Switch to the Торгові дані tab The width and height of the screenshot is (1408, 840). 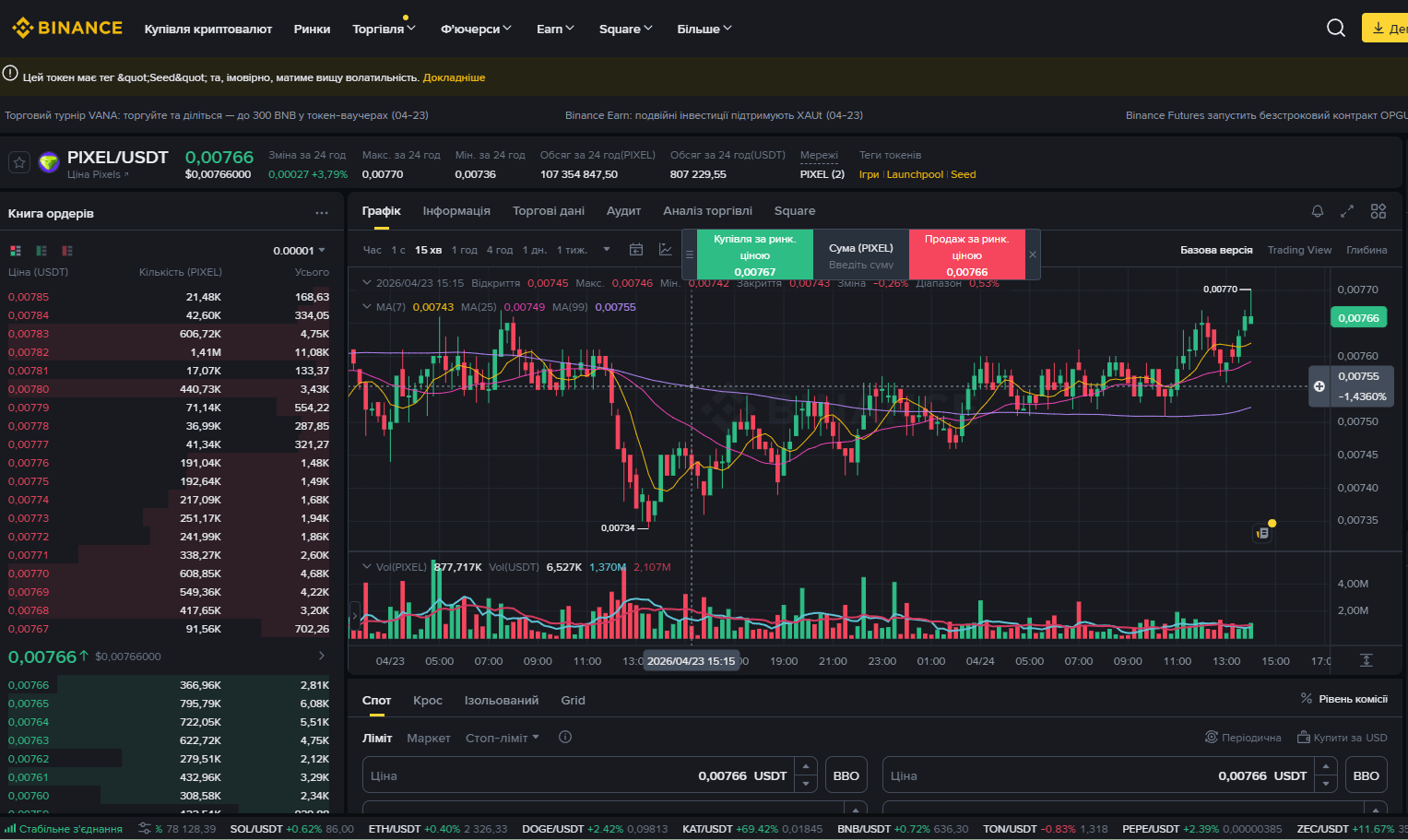[549, 211]
